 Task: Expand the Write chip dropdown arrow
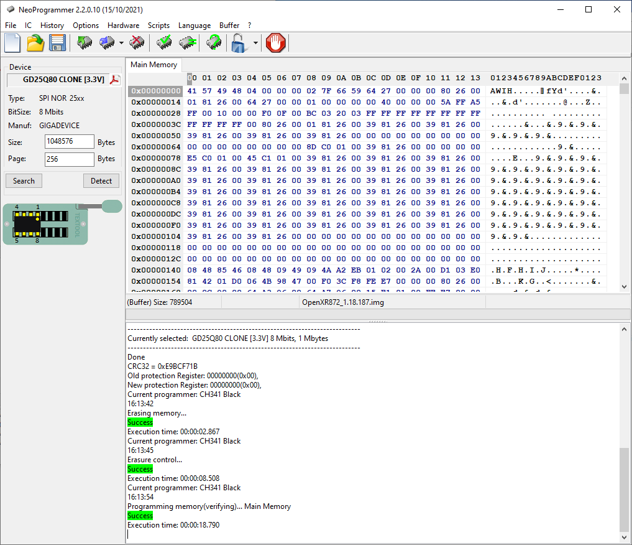click(121, 44)
